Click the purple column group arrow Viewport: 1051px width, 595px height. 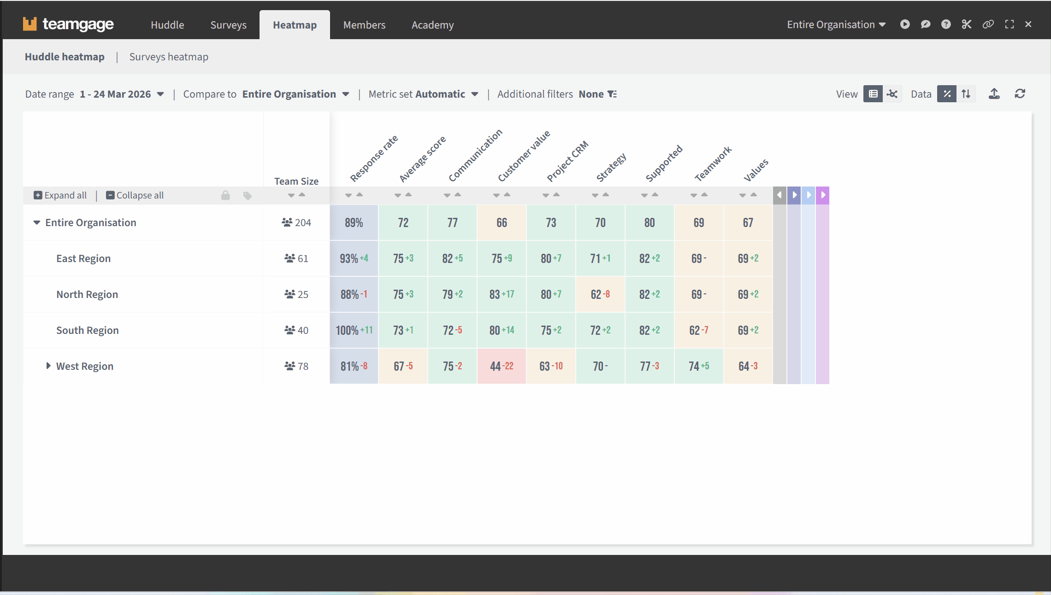(822, 195)
